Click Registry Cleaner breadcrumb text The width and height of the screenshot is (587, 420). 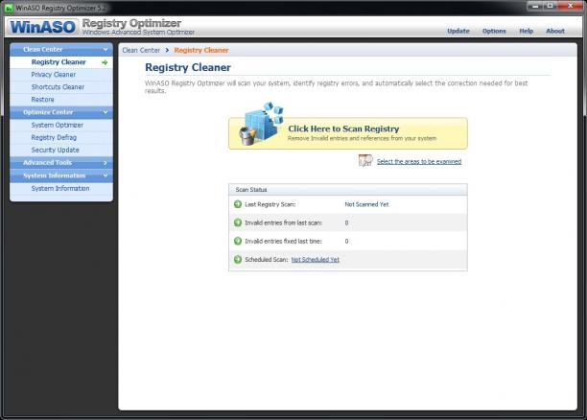click(201, 50)
